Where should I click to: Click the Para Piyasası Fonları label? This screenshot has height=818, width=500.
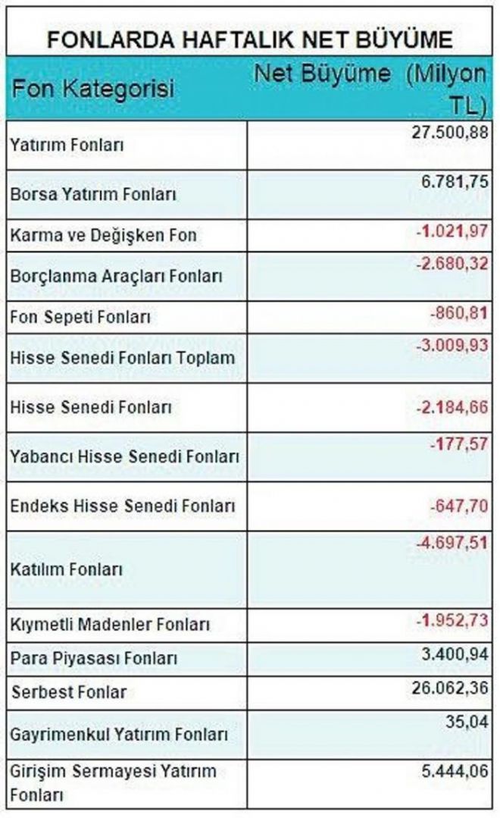point(94,659)
